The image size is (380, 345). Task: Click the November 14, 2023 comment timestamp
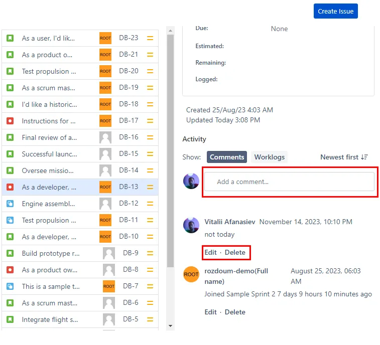point(306,222)
